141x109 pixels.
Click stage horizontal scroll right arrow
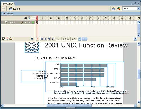click(135, 106)
